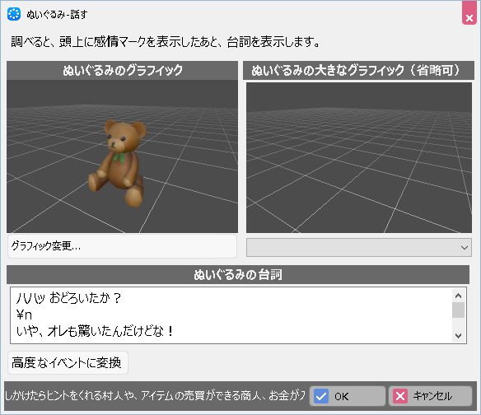This screenshot has height=415, width=481.
Task: Click the scrolling hint text in the bottom bar
Action: point(155,396)
